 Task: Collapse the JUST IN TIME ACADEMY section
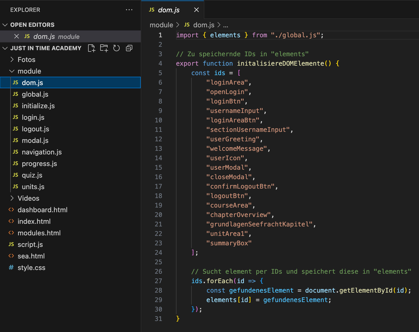tap(5, 48)
